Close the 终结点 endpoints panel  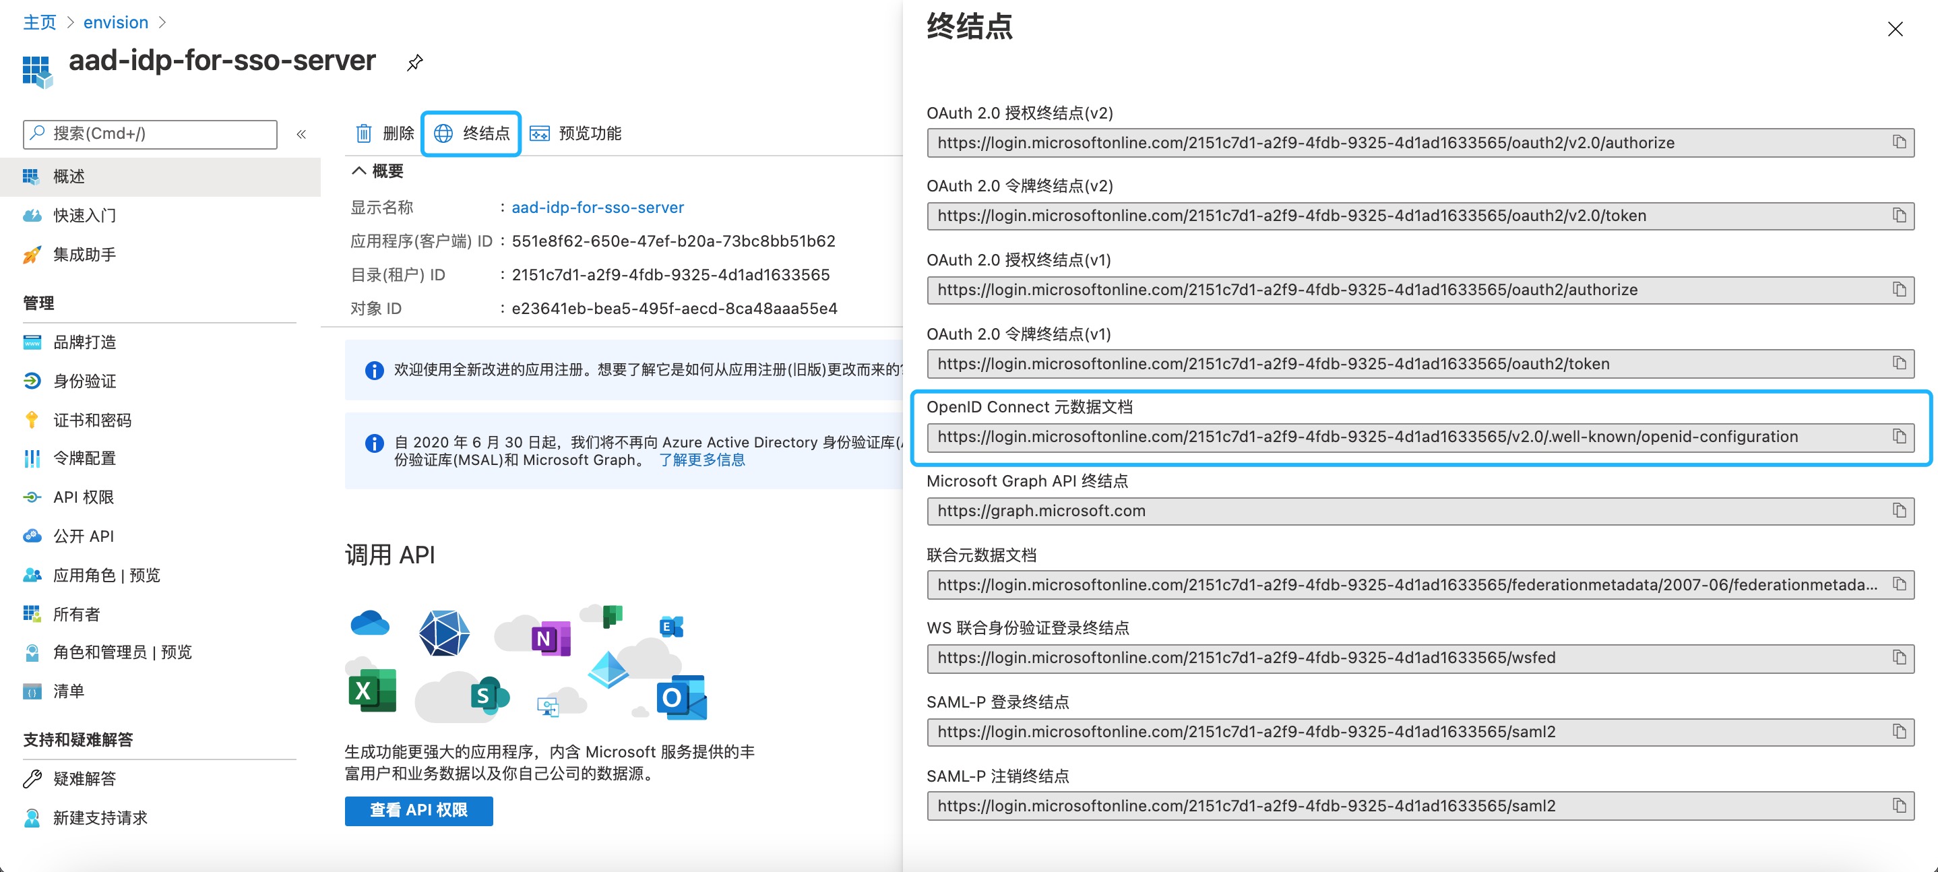click(x=1894, y=30)
